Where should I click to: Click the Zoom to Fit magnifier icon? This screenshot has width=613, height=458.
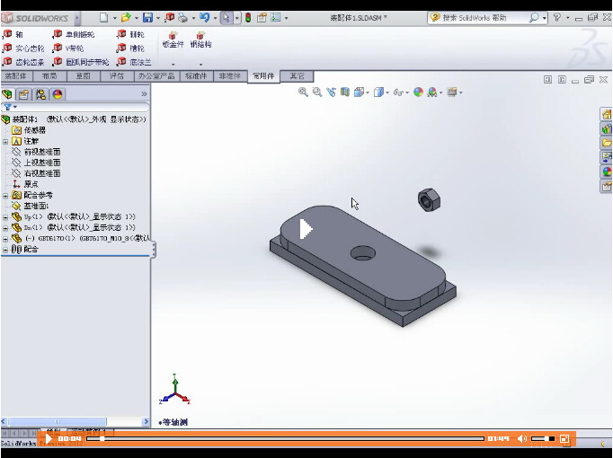[x=303, y=92]
